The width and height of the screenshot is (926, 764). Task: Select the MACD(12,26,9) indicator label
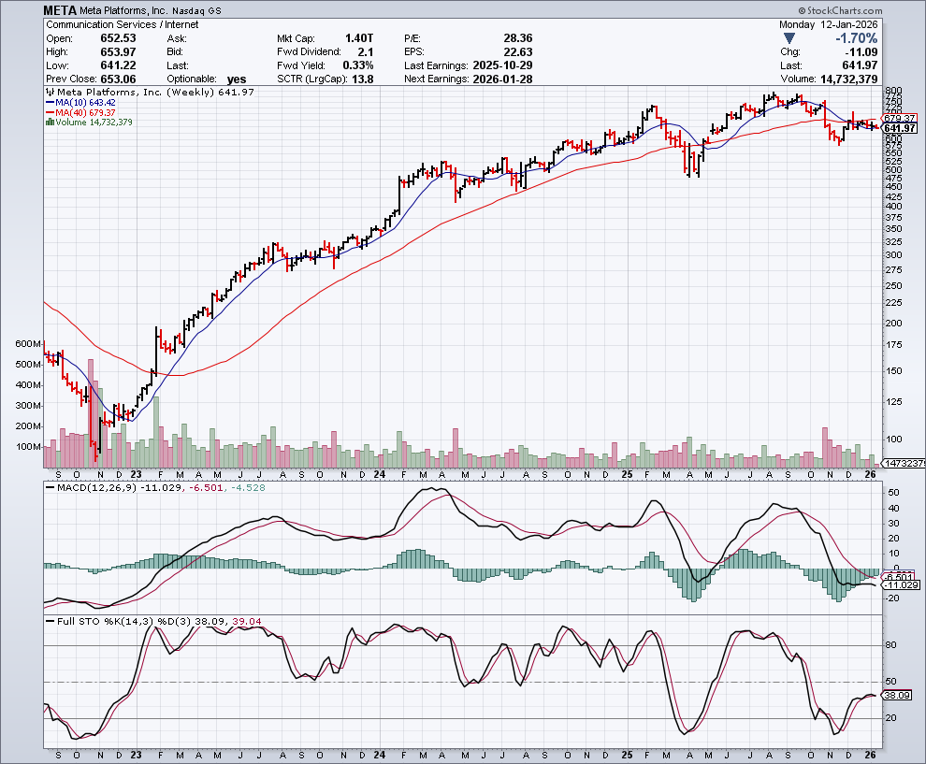coord(93,486)
